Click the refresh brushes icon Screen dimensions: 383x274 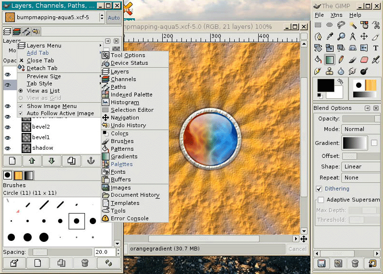(x=108, y=263)
